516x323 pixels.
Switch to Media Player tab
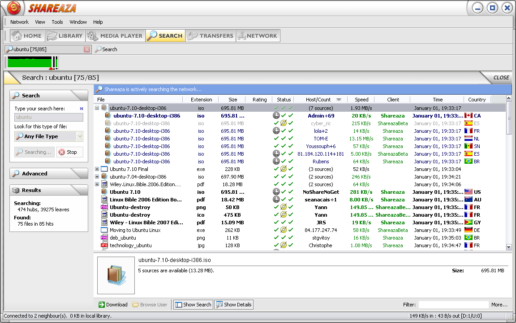pyautogui.click(x=116, y=35)
